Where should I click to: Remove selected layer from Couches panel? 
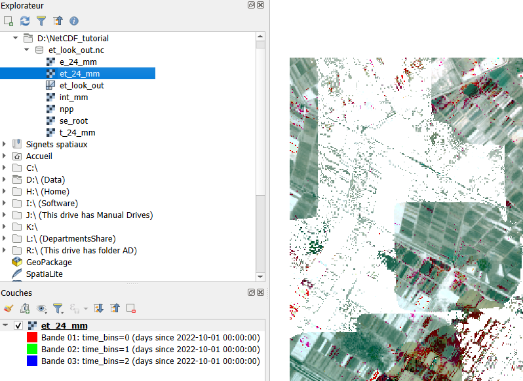pyautogui.click(x=131, y=308)
